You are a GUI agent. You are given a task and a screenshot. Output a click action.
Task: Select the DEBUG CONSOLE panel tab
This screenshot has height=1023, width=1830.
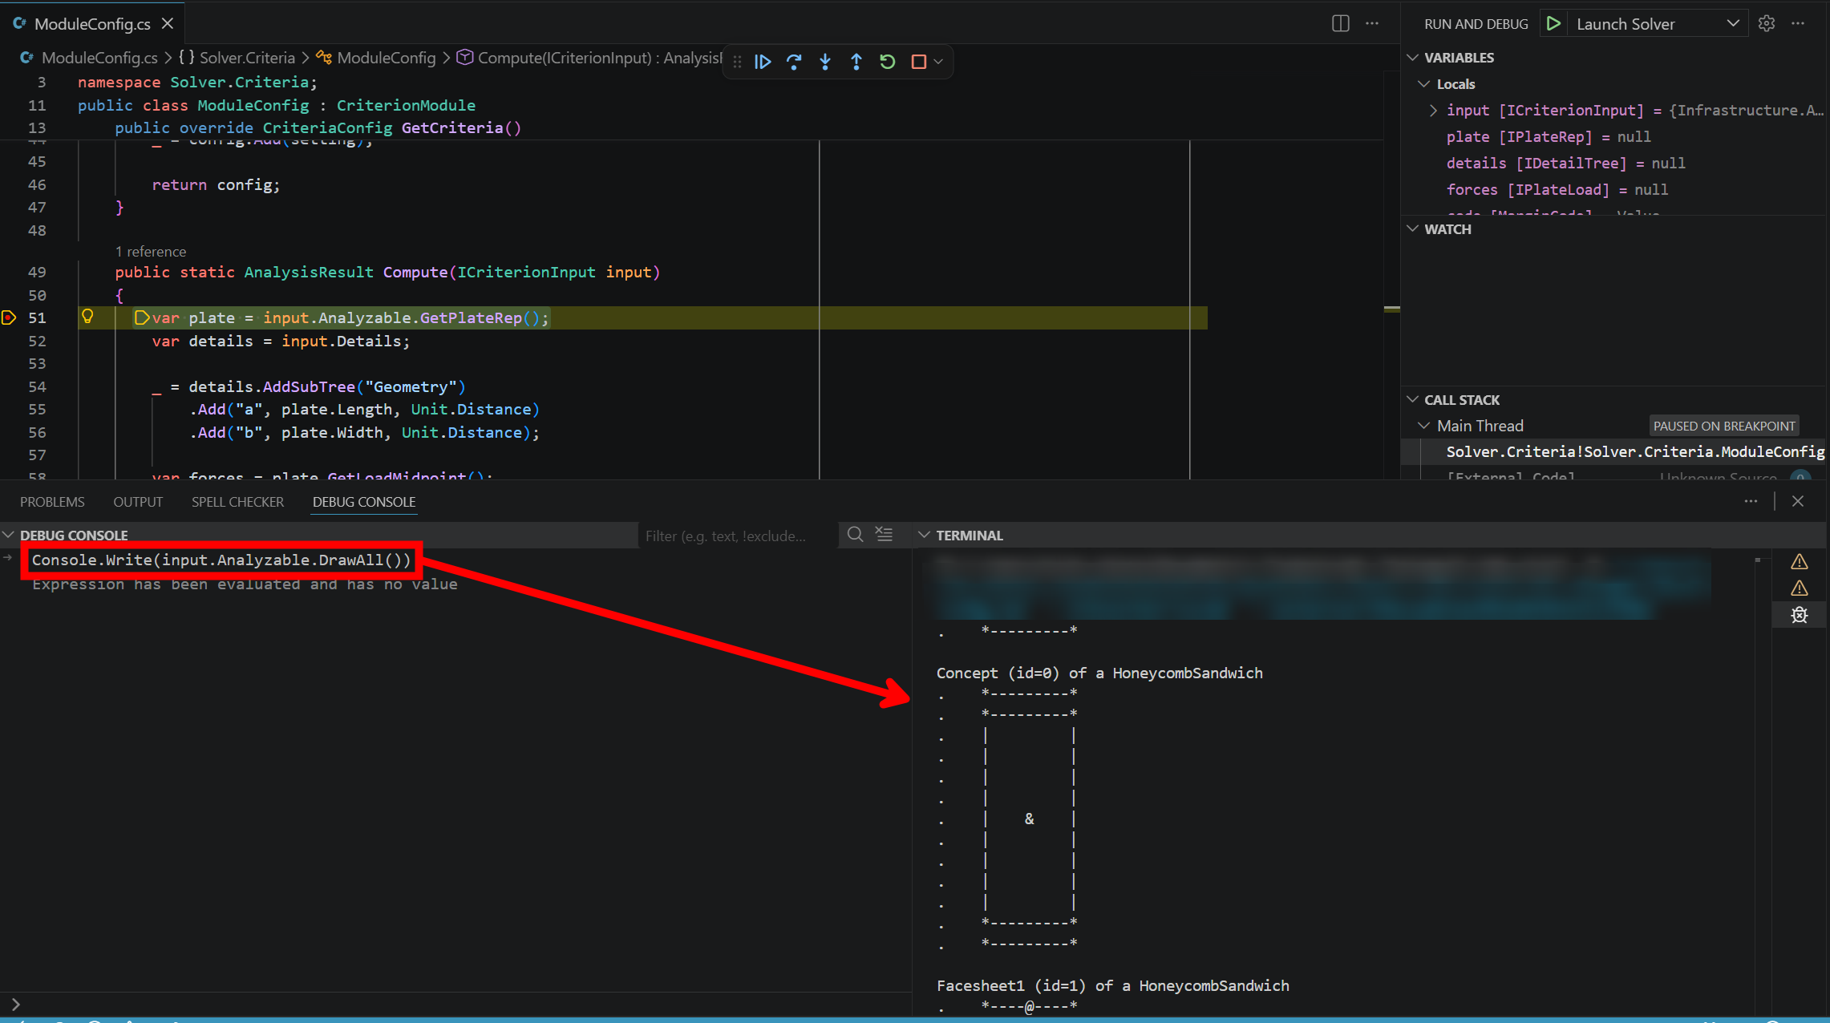[364, 502]
